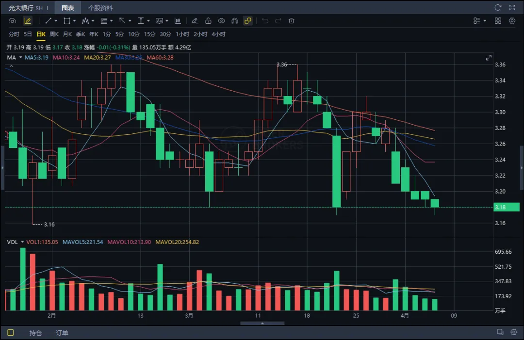Image resolution: width=524 pixels, height=340 pixels.
Task: Delete drawings with trash icon
Action: point(292,21)
